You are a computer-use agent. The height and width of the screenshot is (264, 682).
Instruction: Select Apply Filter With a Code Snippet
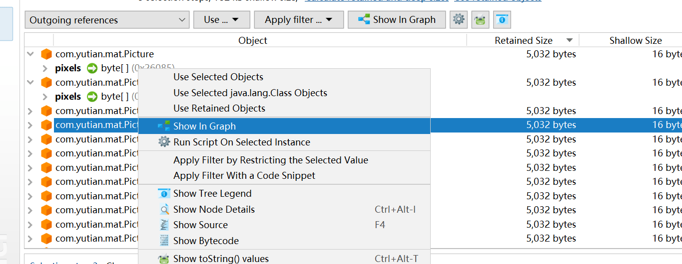pyautogui.click(x=244, y=176)
